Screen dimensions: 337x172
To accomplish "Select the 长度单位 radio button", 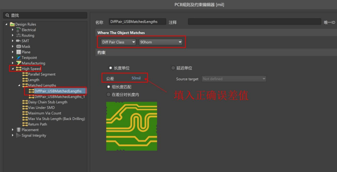I will pos(111,68).
